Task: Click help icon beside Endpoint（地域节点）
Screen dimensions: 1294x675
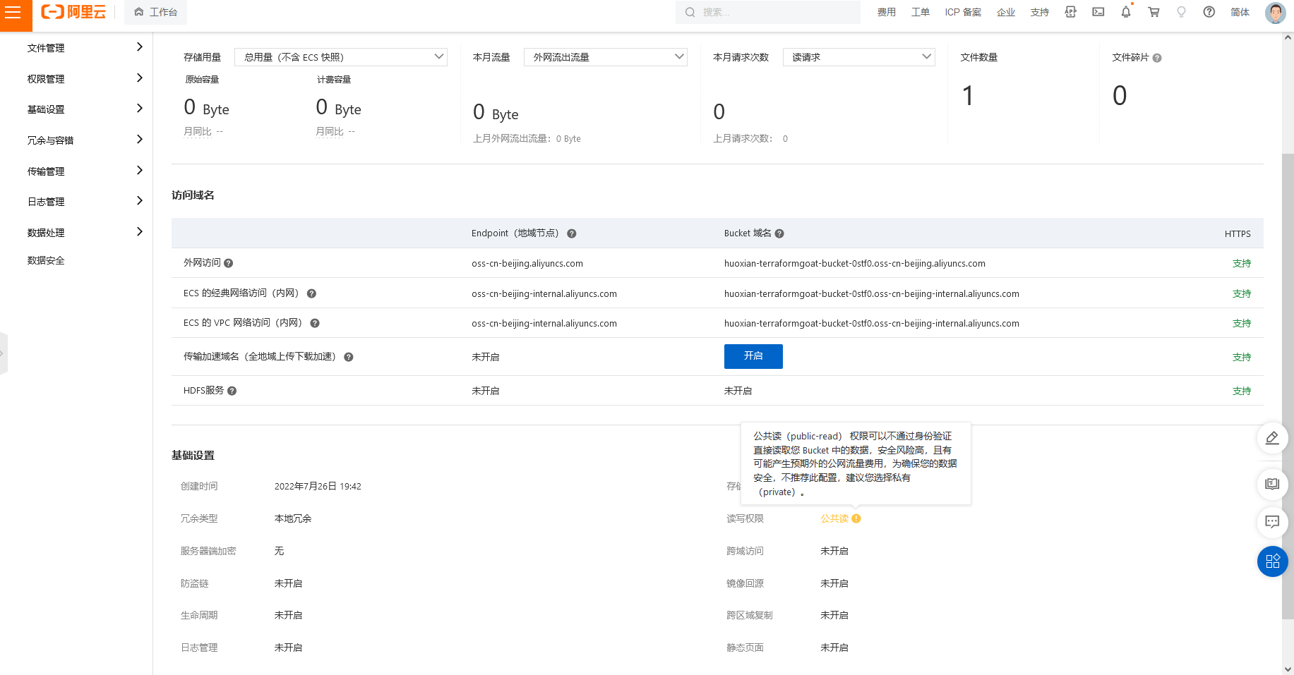Action: pyautogui.click(x=572, y=233)
